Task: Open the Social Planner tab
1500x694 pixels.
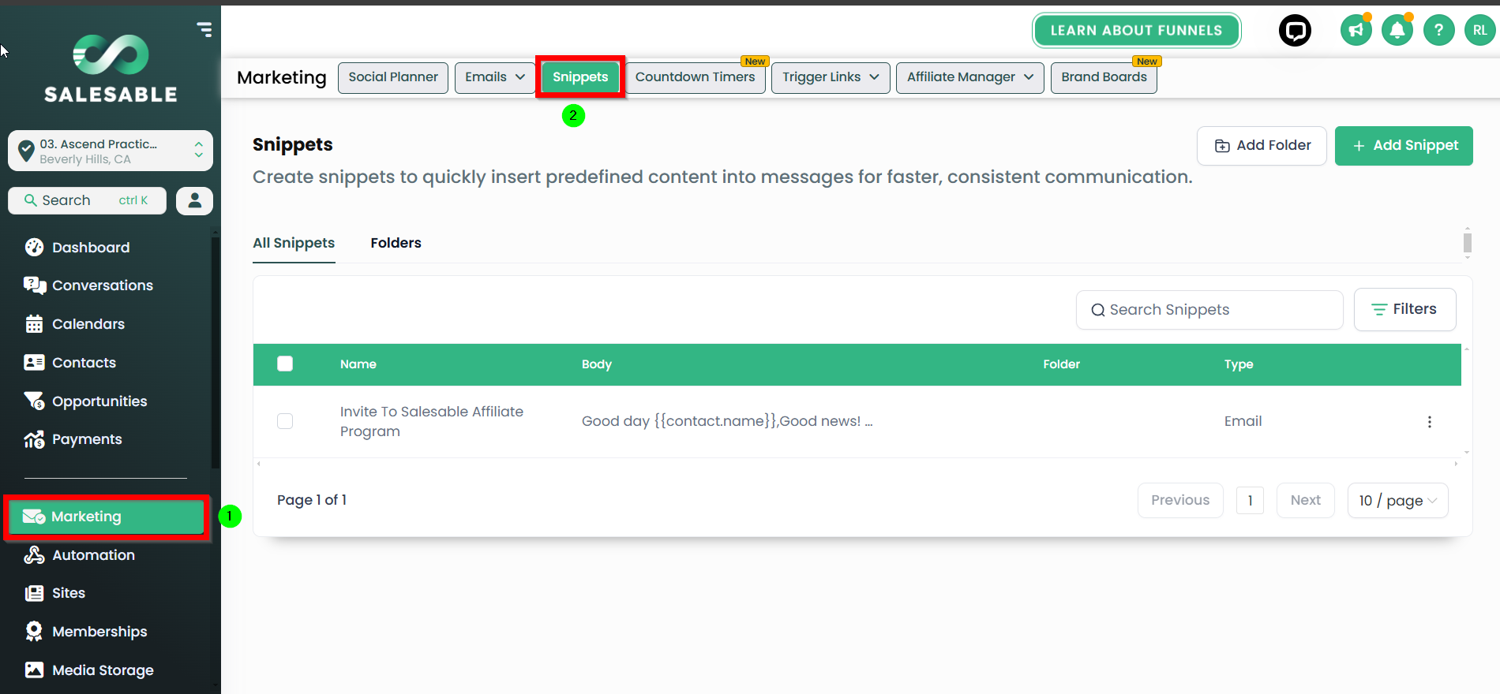Action: point(393,77)
